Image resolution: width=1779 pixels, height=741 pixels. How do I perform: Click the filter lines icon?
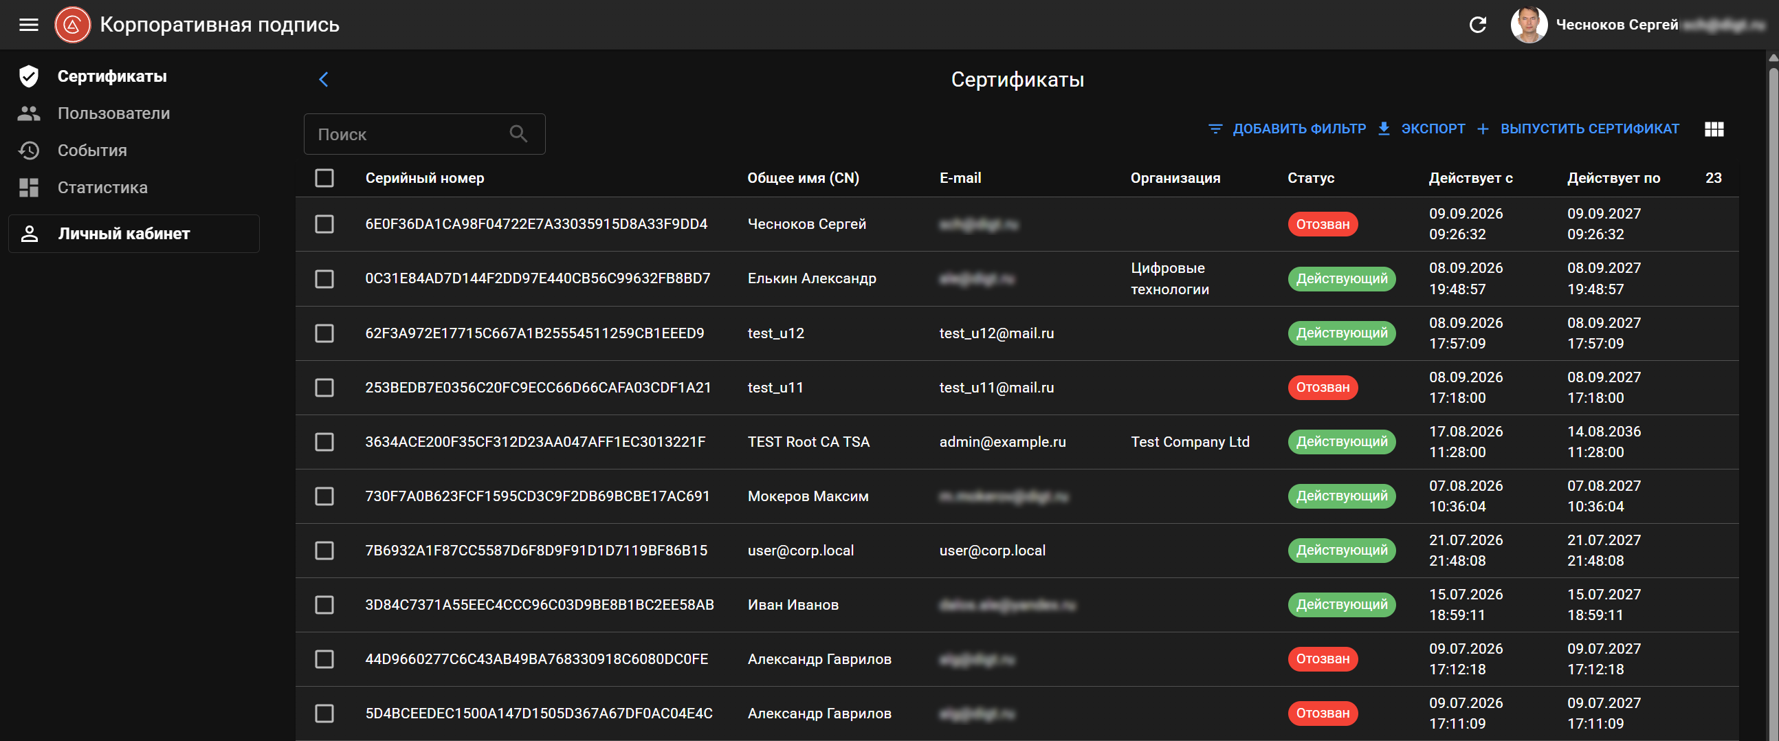click(x=1215, y=129)
